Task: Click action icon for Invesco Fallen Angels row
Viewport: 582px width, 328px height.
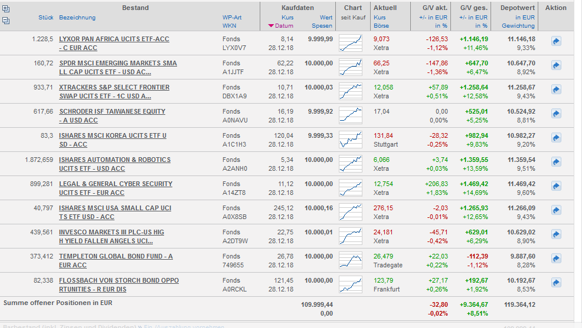Action: point(556,234)
